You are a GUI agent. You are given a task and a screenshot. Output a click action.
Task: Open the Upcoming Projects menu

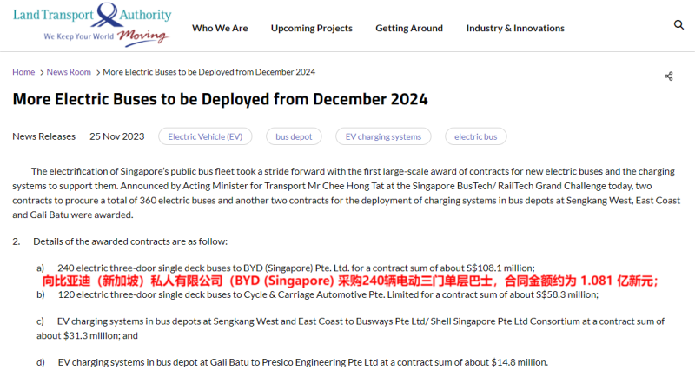[x=311, y=28]
